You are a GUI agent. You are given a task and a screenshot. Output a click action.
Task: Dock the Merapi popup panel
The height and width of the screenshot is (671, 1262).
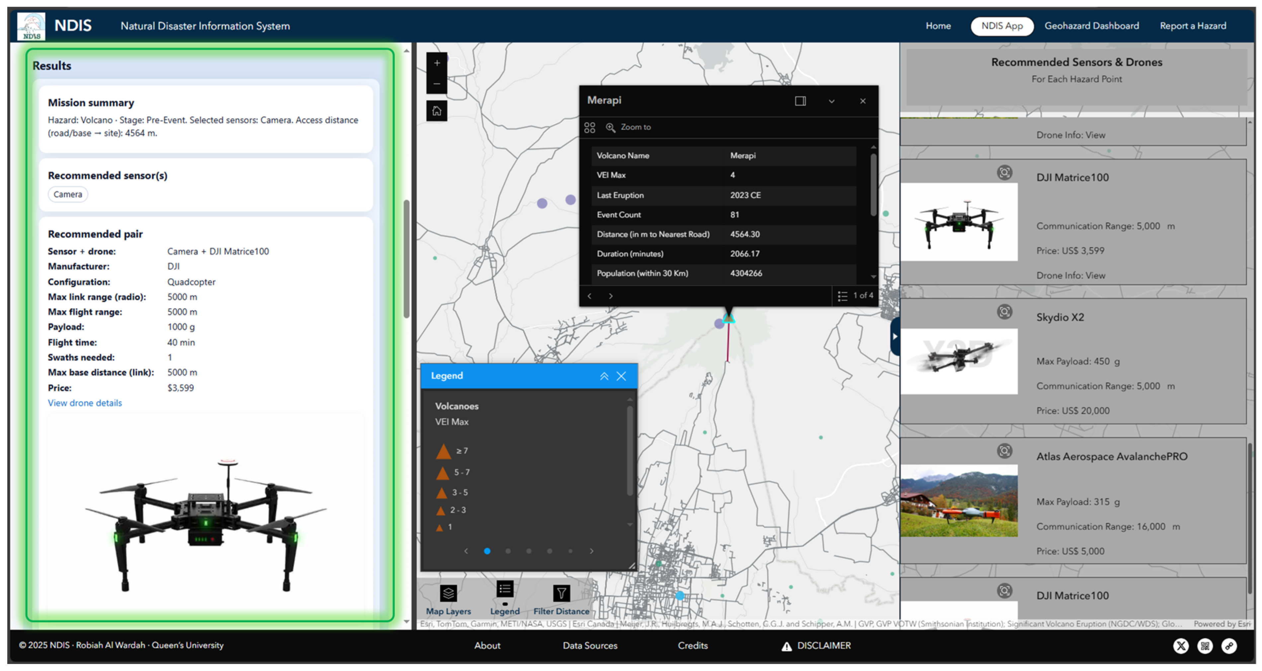tap(800, 101)
